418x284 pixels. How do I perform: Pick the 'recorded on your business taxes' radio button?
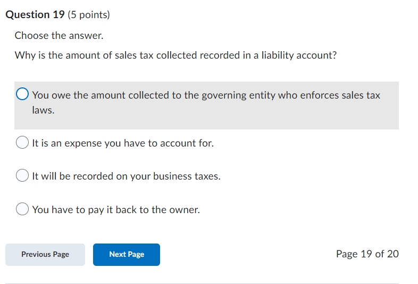click(x=23, y=176)
